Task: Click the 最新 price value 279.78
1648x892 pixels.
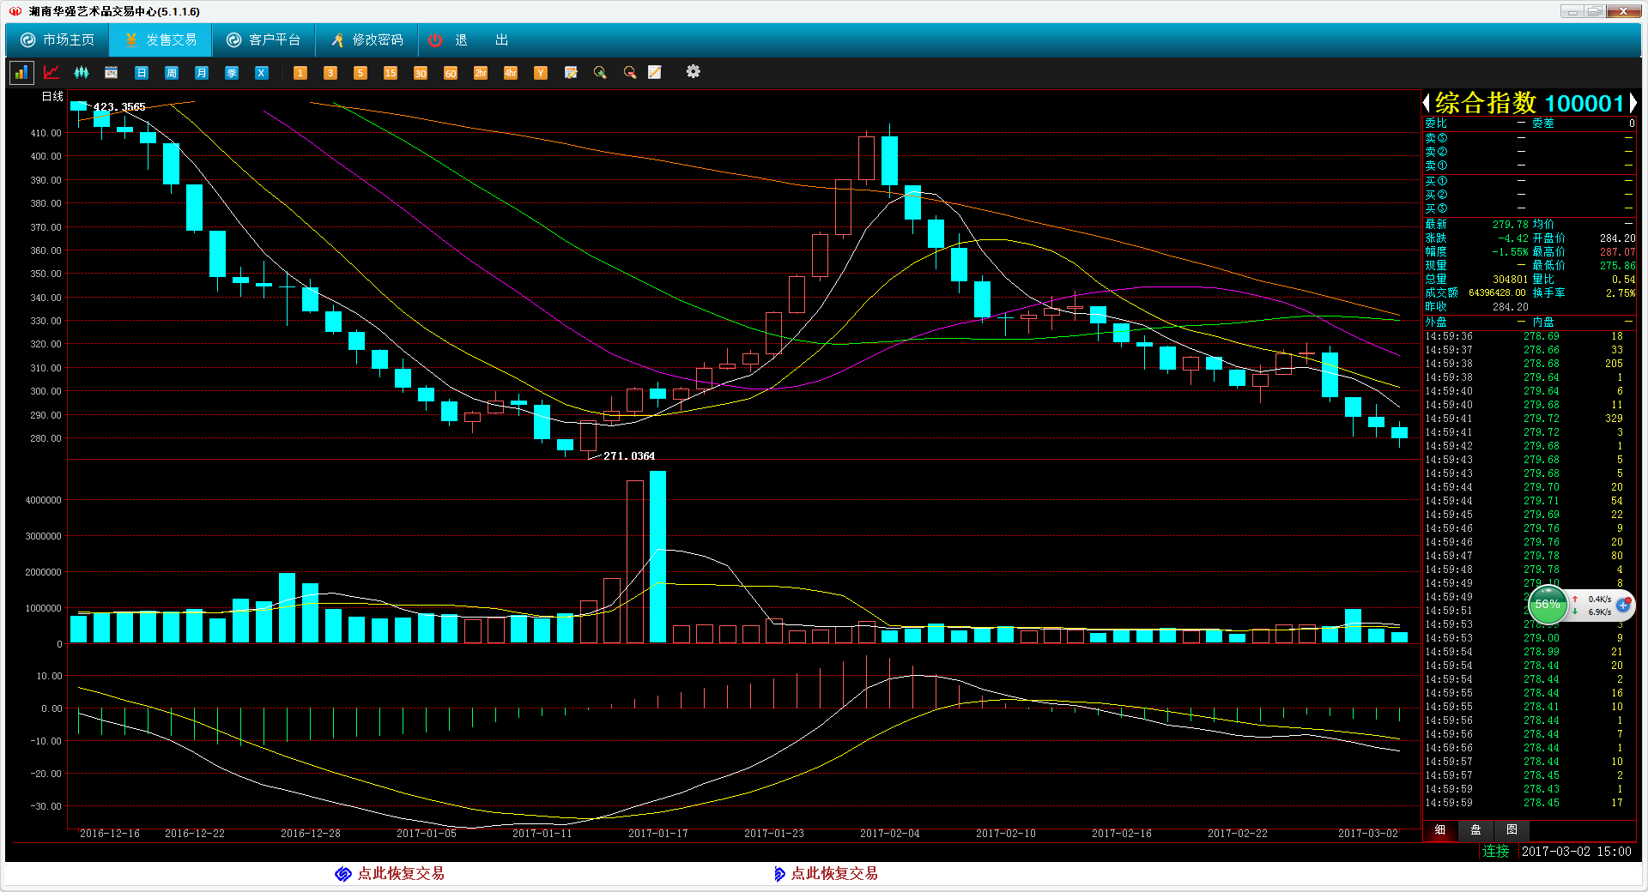Action: (x=1511, y=225)
